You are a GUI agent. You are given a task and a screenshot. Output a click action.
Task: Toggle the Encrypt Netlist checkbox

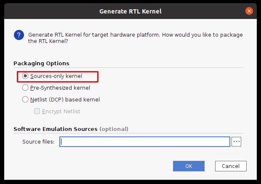click(37, 112)
